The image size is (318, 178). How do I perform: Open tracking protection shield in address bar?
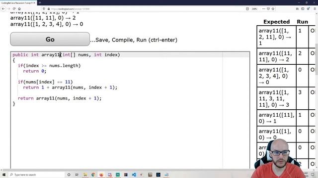coord(44,9)
